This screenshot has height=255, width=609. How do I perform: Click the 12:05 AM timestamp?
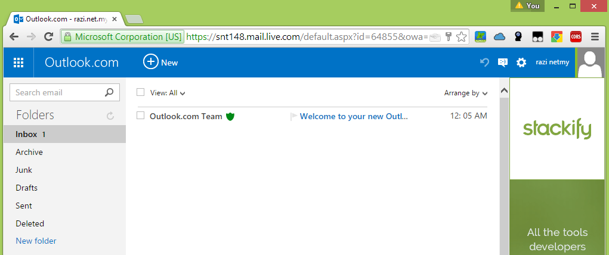pos(468,116)
